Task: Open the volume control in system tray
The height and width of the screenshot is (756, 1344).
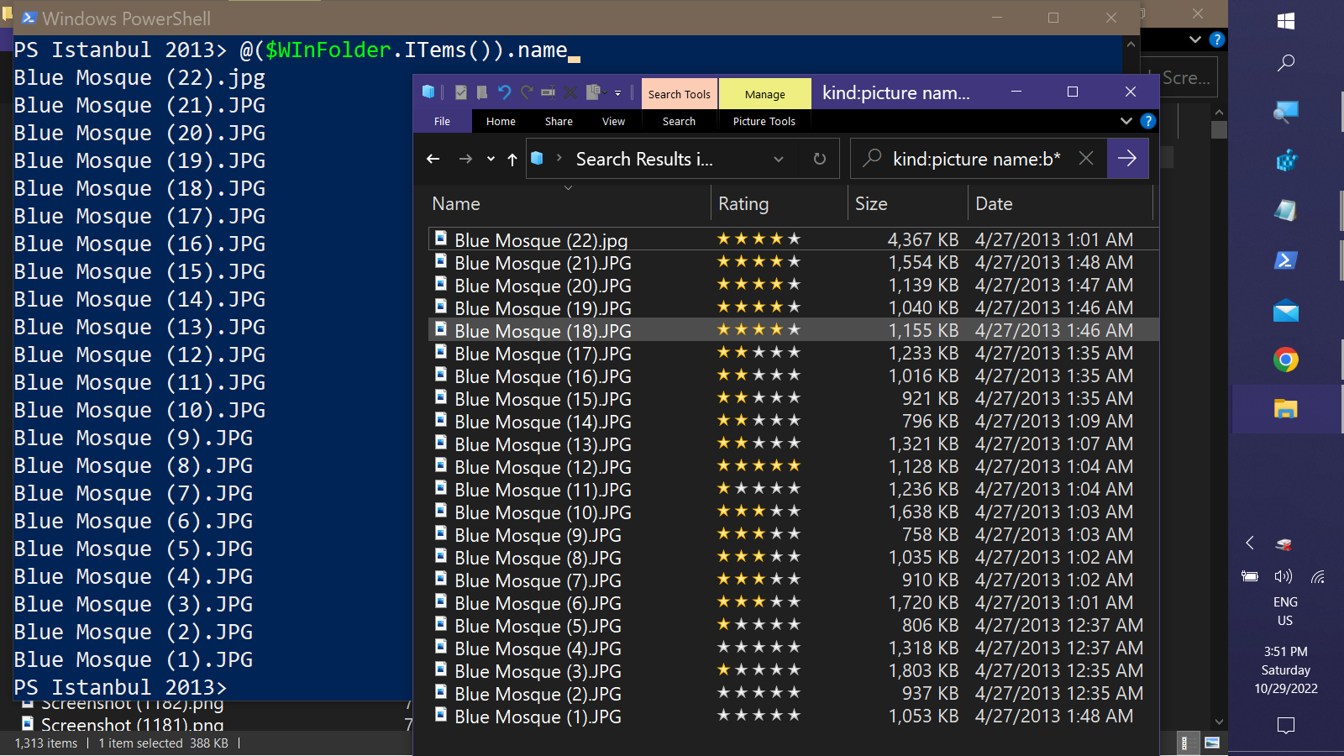Action: (1283, 576)
